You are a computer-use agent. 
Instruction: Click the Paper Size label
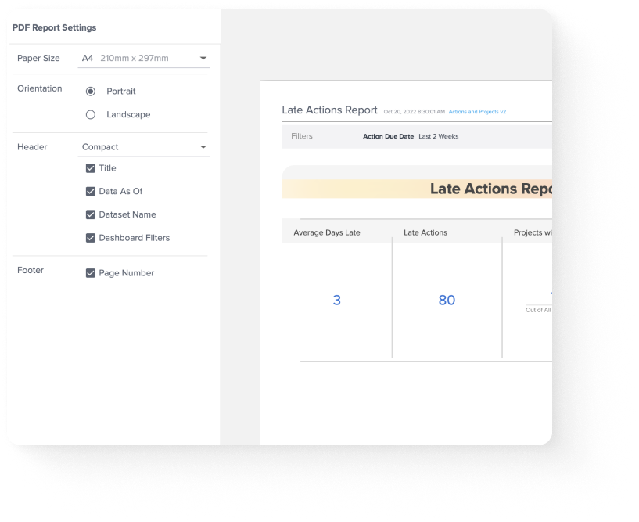point(38,59)
